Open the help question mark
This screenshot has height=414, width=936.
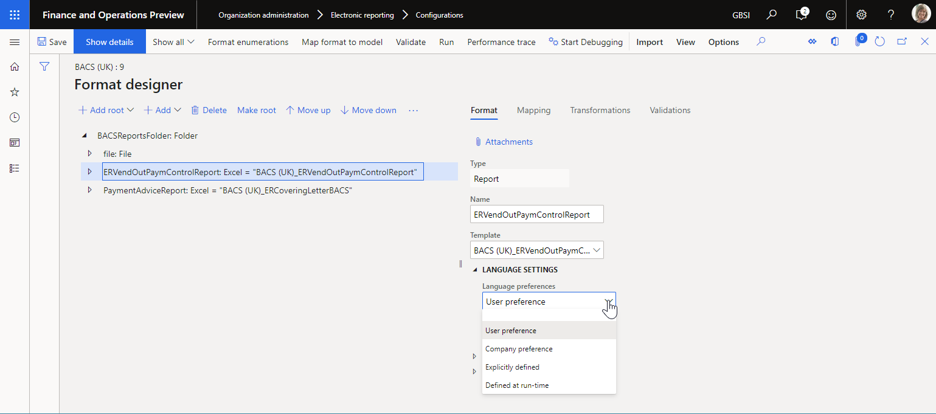pyautogui.click(x=891, y=15)
